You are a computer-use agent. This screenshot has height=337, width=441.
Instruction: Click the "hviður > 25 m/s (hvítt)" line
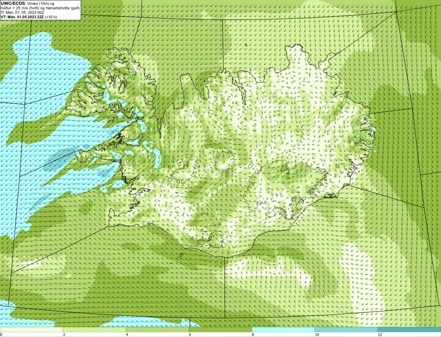coord(40,8)
